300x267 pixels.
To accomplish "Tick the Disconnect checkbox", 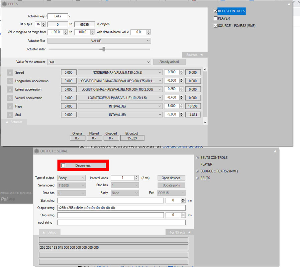I will [x=63, y=166].
